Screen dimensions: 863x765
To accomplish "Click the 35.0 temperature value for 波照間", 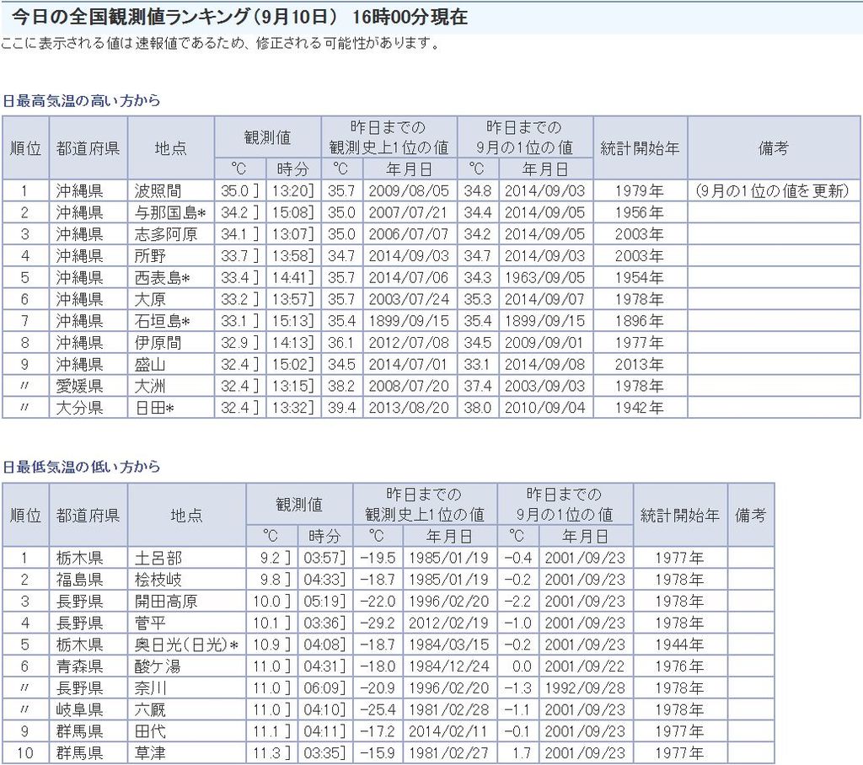I will tap(233, 190).
